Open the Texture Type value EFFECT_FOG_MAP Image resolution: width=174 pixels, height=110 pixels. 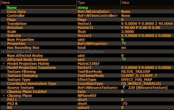(137, 79)
